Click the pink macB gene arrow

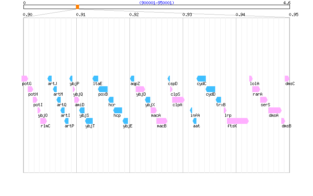click(x=162, y=121)
